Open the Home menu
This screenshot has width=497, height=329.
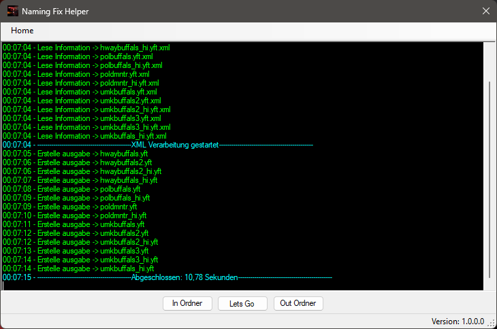tap(22, 31)
